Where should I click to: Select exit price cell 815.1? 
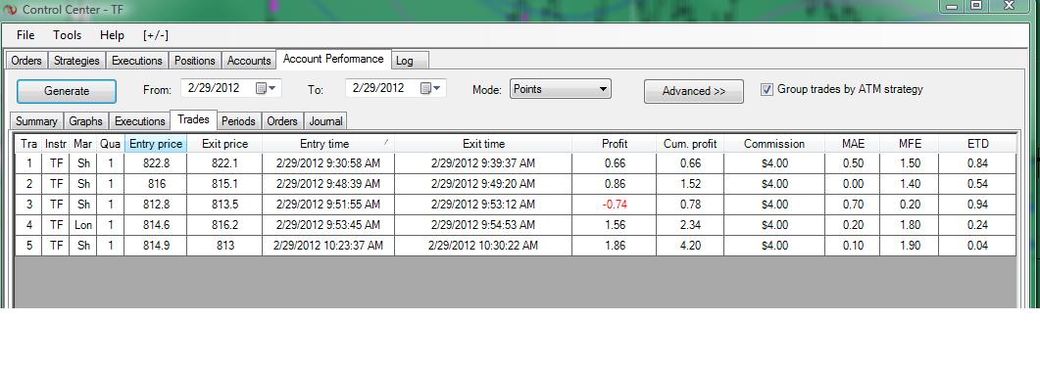point(224,184)
